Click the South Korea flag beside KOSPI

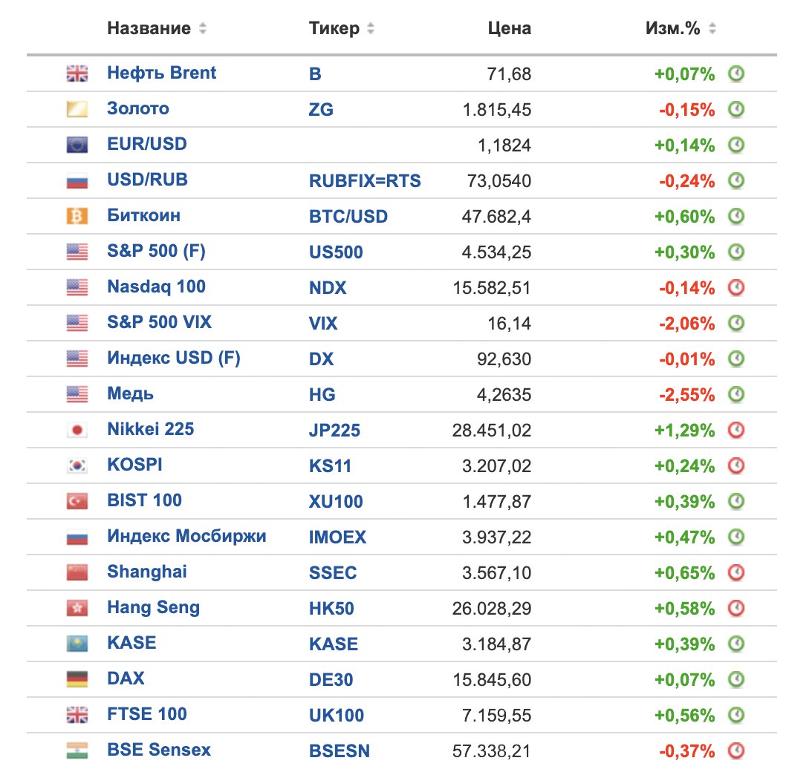click(77, 465)
